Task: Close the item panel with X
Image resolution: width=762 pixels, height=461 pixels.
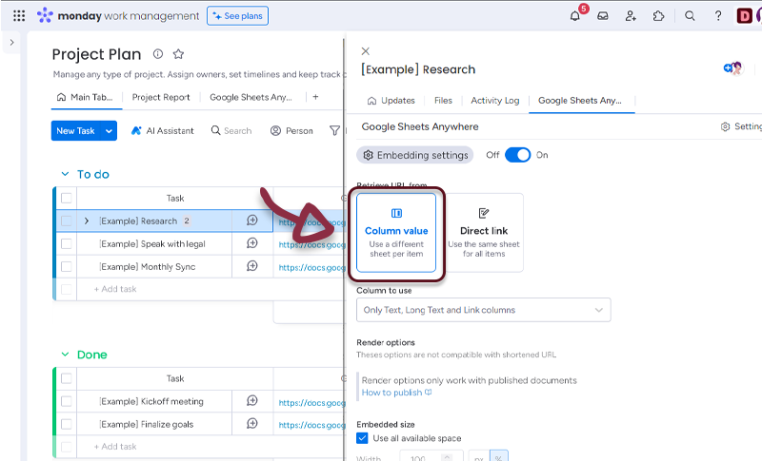Action: (x=366, y=51)
